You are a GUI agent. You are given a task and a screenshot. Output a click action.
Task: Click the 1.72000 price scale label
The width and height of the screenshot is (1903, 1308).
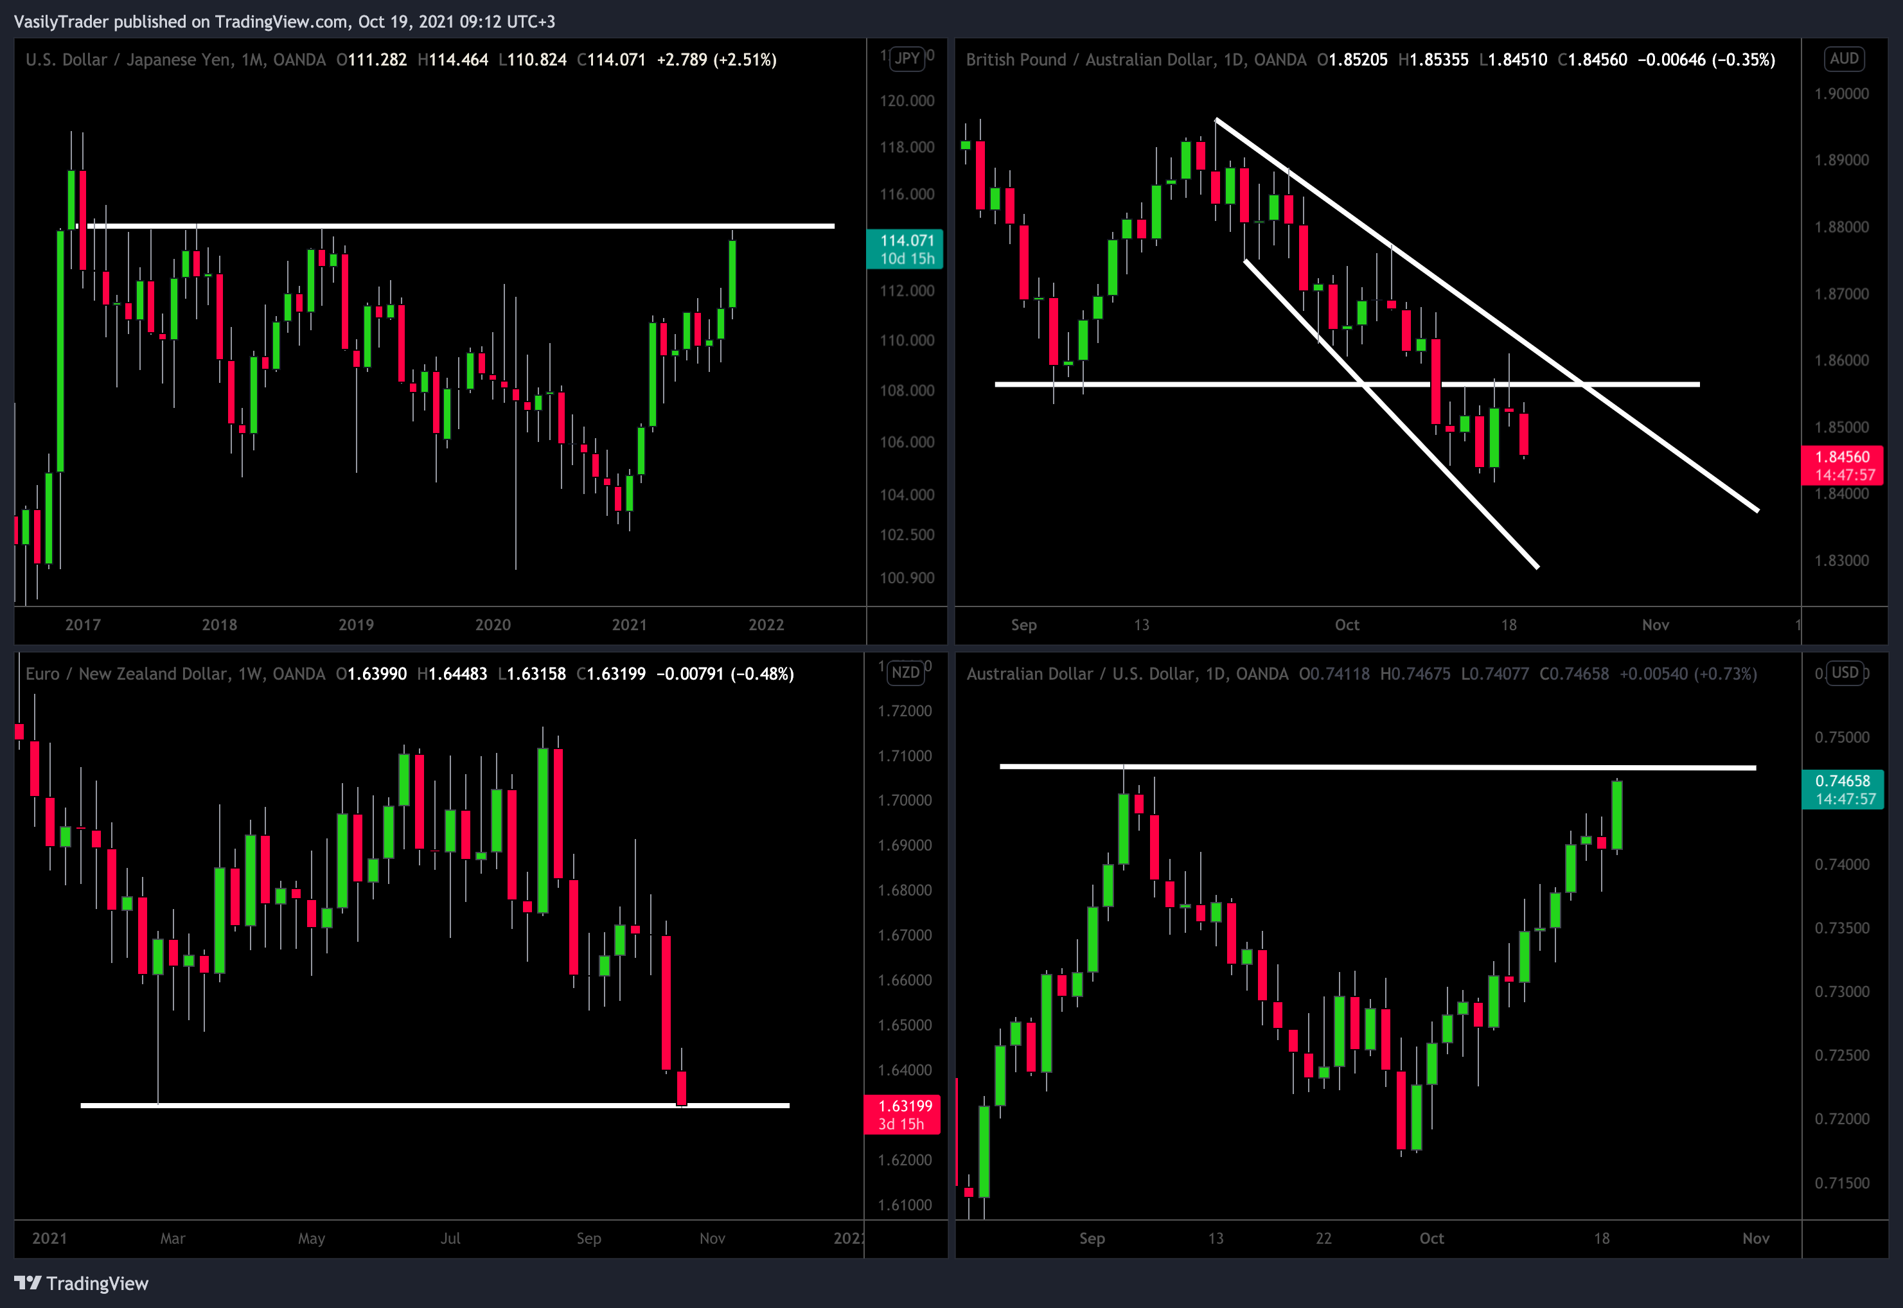(x=905, y=711)
